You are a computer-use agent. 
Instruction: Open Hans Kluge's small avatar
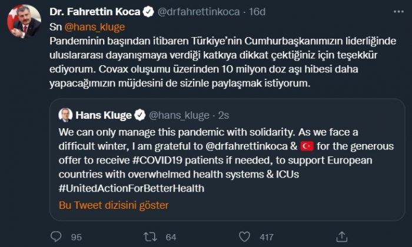(x=65, y=115)
